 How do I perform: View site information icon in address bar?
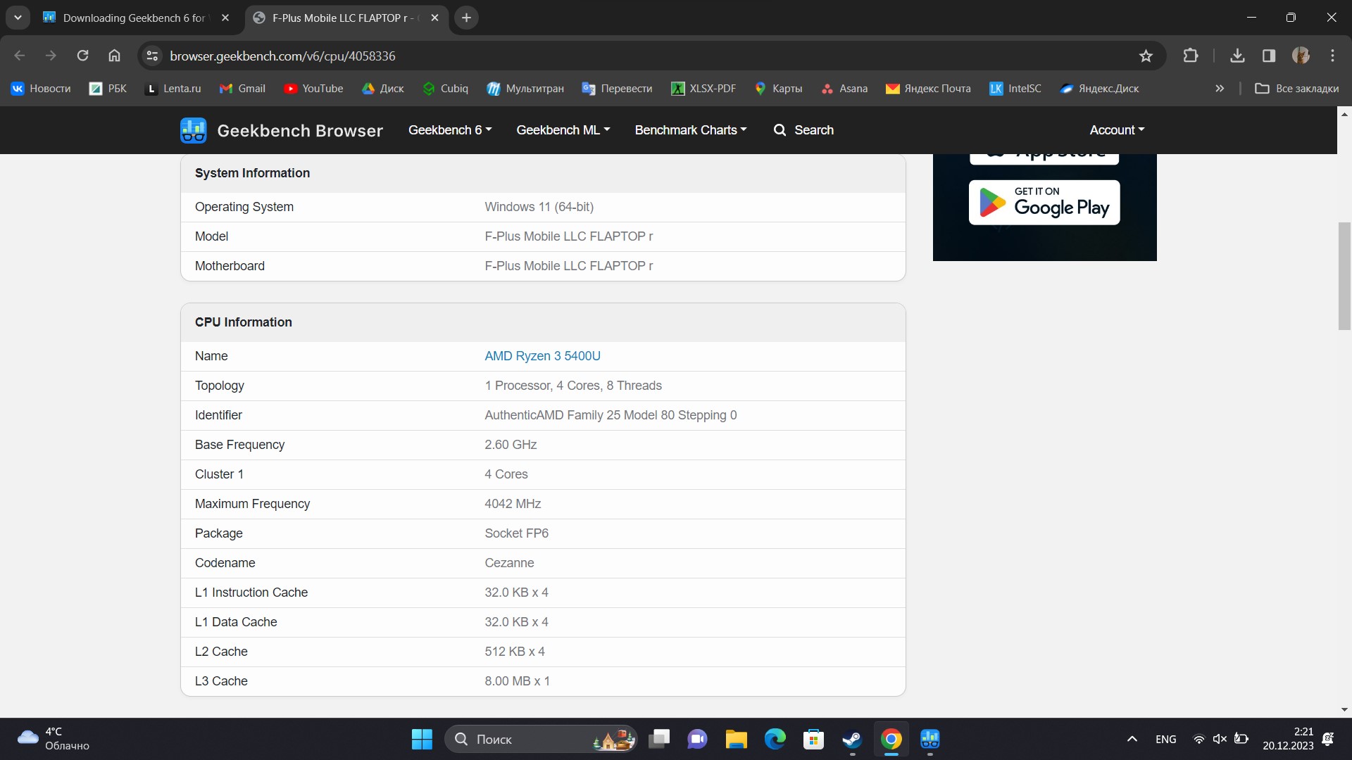(x=152, y=56)
